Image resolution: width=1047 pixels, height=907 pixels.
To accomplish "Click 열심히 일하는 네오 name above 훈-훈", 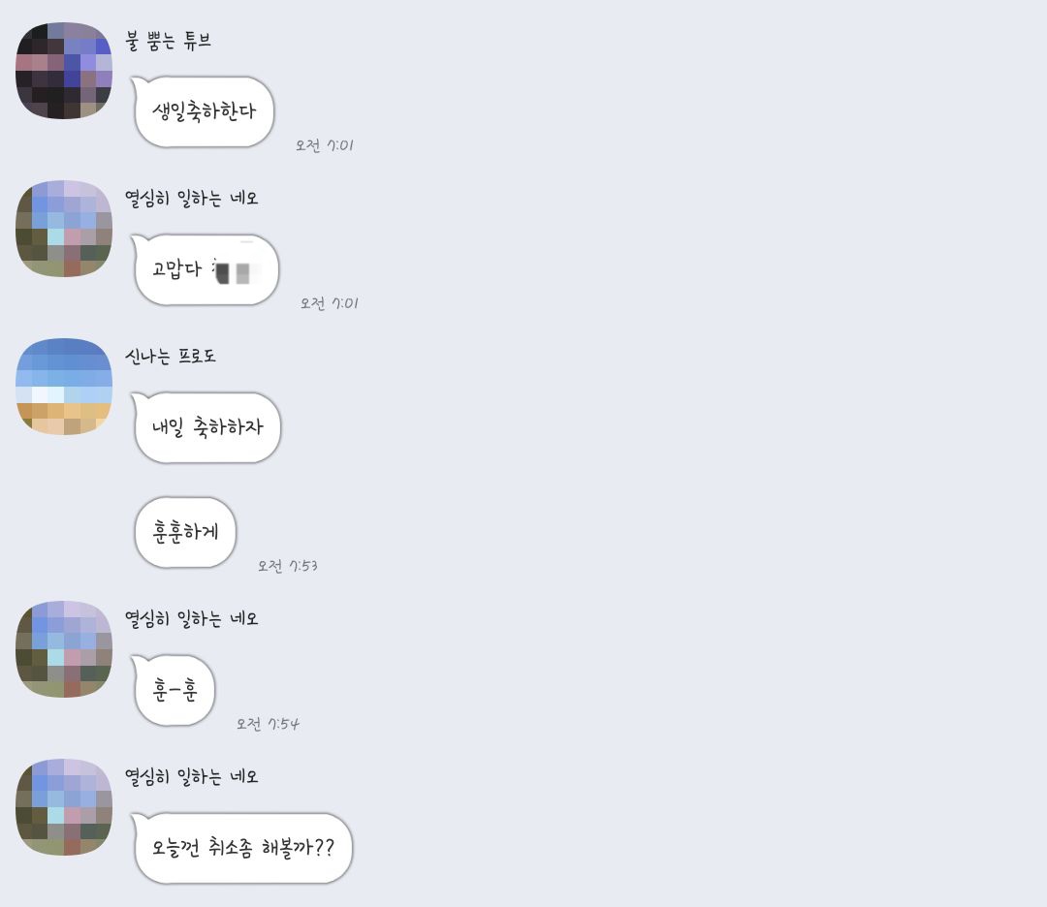I will [192, 618].
